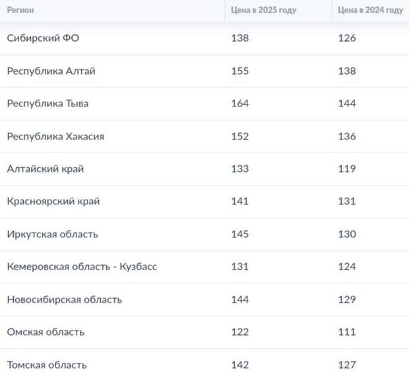
Task: Select the Республика Хакасия row
Action: click(x=204, y=136)
